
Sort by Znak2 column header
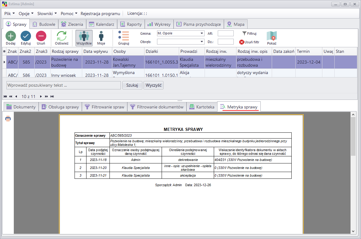[26, 51]
